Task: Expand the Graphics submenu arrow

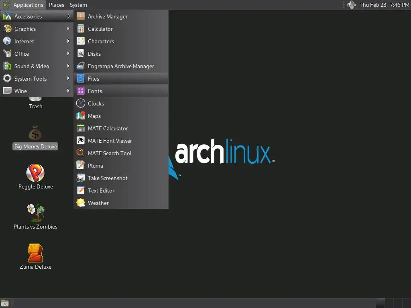Action: pos(68,28)
